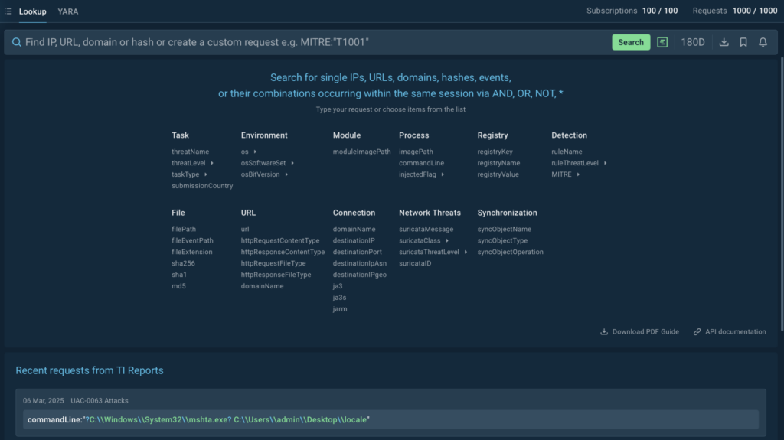
Task: Click the notification bell icon
Action: [x=763, y=42]
